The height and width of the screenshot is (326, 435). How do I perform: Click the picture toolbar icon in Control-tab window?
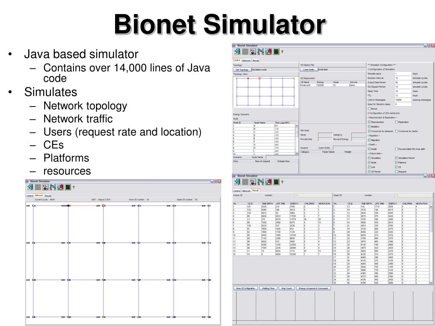click(x=253, y=51)
